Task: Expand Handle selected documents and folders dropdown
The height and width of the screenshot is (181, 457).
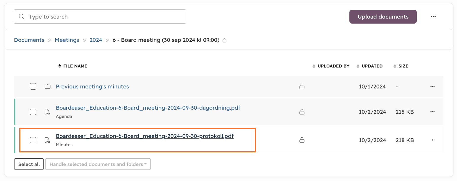Action: pyautogui.click(x=98, y=164)
